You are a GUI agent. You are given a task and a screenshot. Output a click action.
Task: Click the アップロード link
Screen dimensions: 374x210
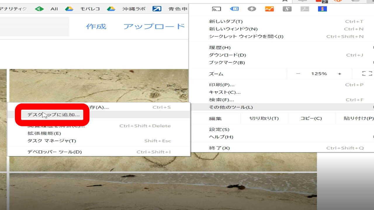(154, 27)
